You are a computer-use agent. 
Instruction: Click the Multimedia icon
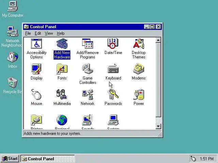click(x=62, y=94)
